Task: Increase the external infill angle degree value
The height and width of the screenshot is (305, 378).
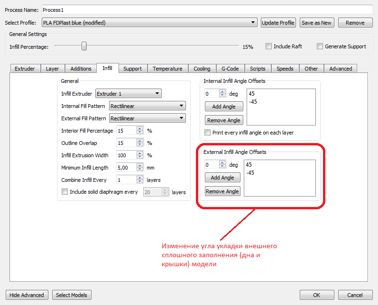Action: pos(222,162)
